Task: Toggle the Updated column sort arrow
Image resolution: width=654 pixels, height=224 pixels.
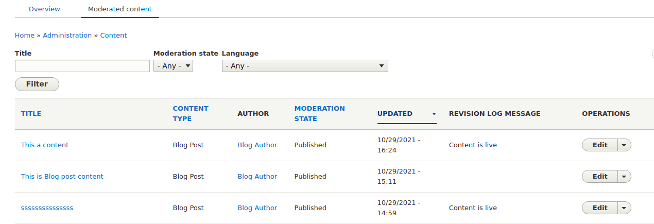Action: point(434,114)
